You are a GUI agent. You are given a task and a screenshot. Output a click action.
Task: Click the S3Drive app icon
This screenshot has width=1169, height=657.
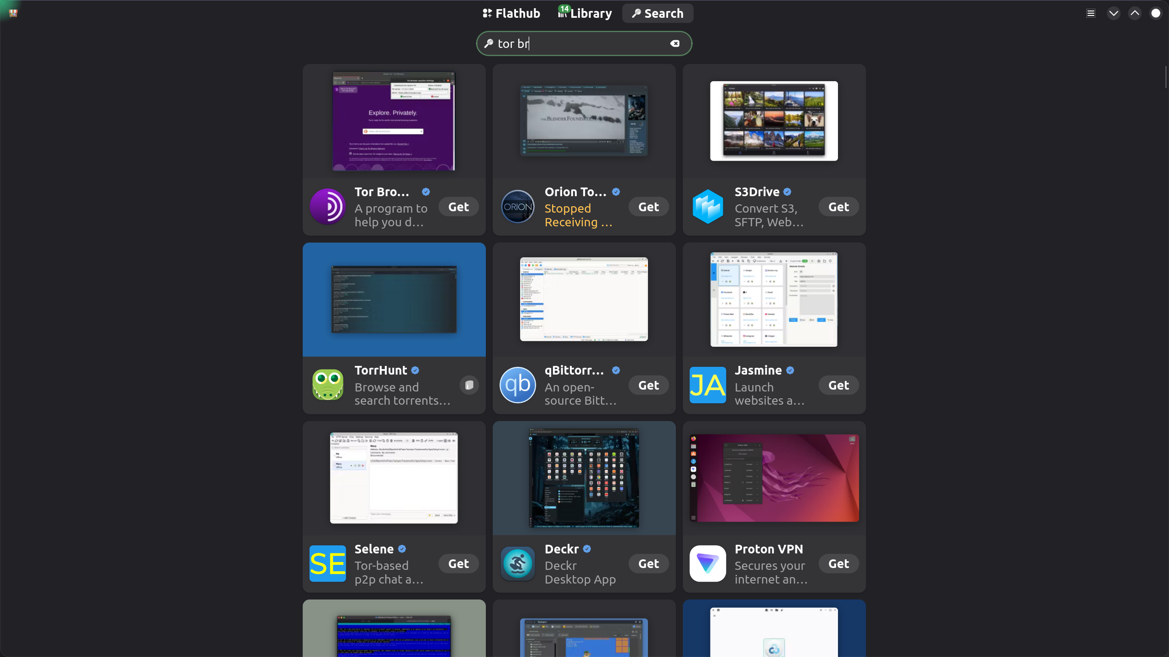click(x=707, y=207)
